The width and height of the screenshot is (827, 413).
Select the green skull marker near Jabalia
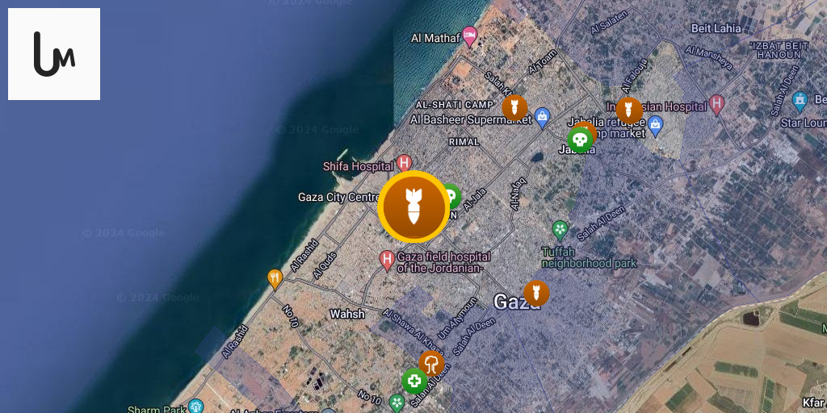[580, 140]
